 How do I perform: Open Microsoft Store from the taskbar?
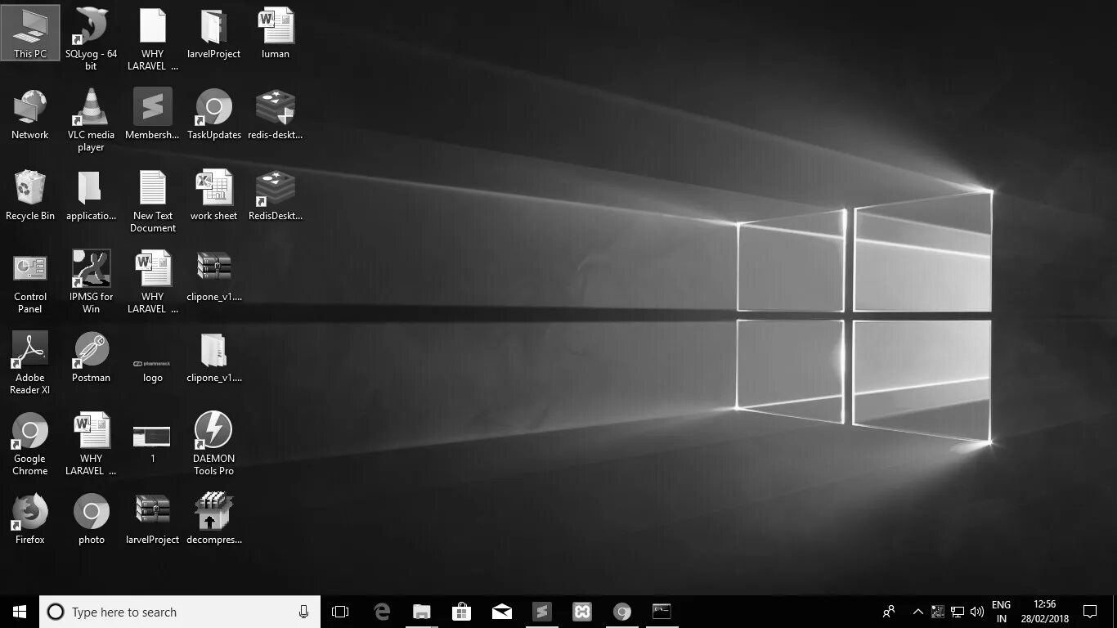pyautogui.click(x=462, y=612)
